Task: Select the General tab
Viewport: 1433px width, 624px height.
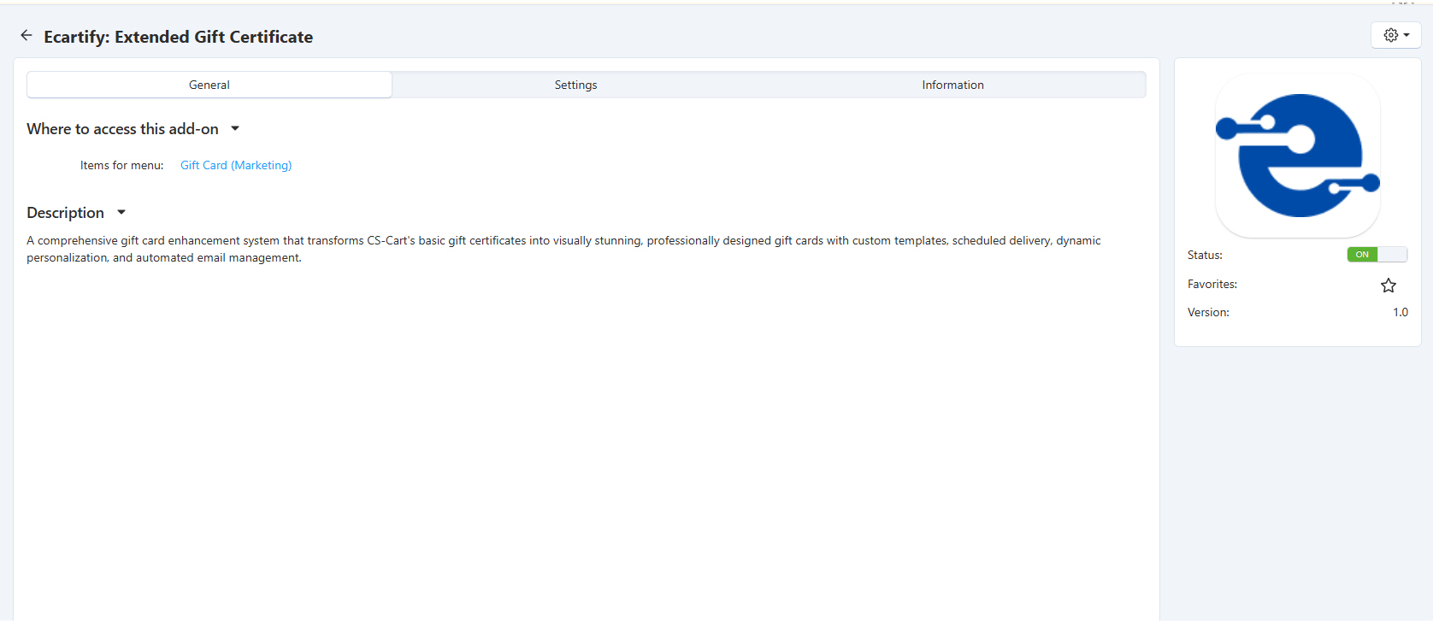Action: click(x=209, y=85)
